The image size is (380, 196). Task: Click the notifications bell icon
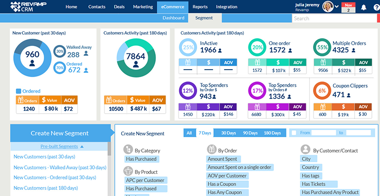pos(364,7)
